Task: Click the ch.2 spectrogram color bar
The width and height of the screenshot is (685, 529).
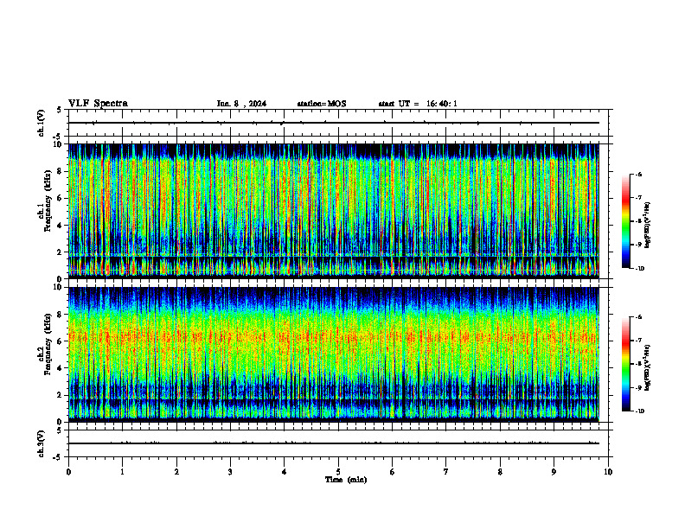Action: [625, 364]
